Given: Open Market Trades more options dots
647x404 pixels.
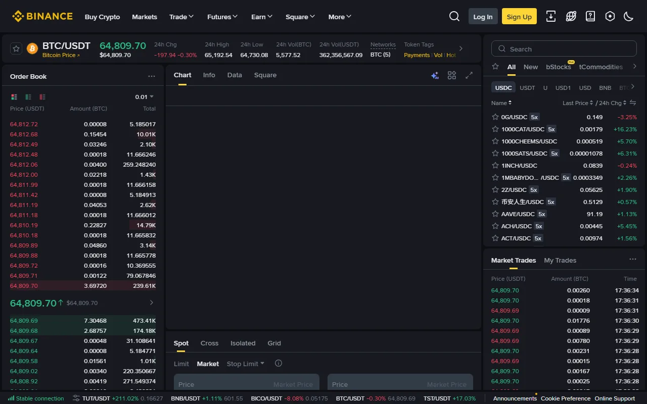Looking at the screenshot, I should (633, 259).
